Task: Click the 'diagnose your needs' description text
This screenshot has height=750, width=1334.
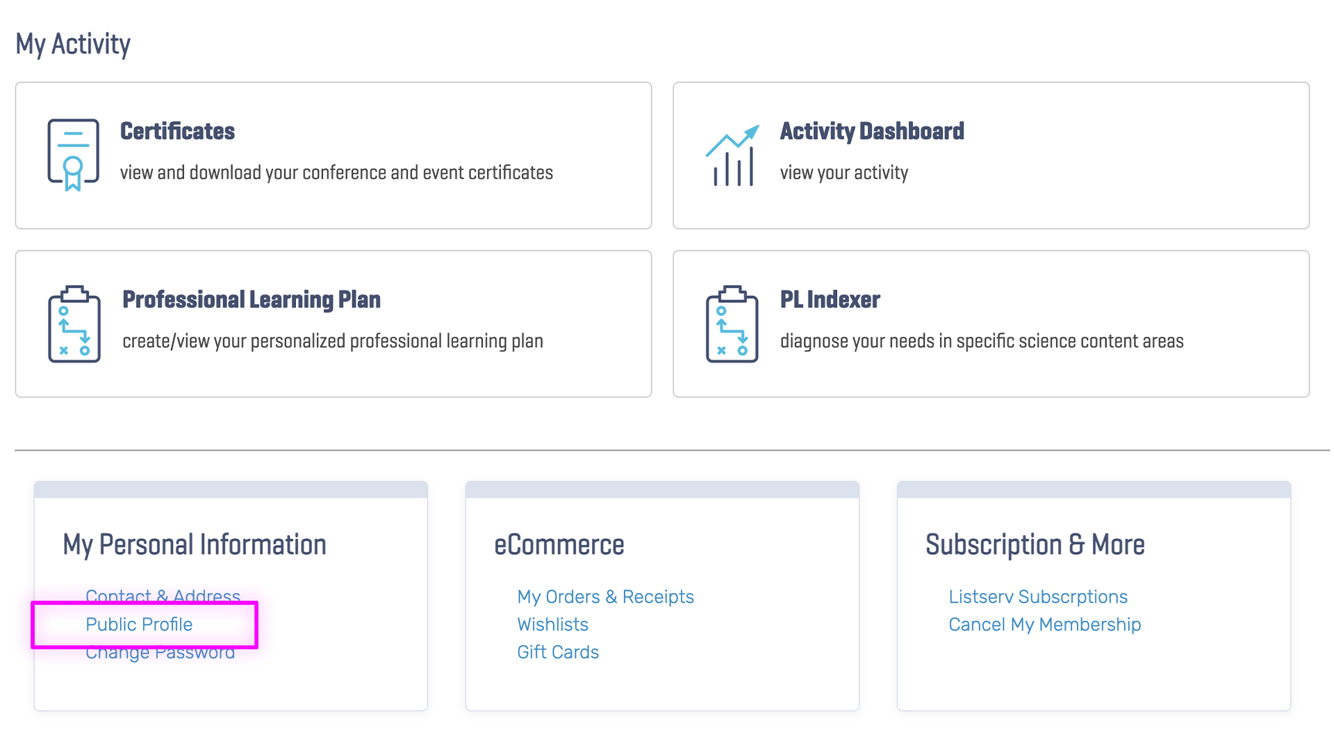Action: pyautogui.click(x=982, y=341)
